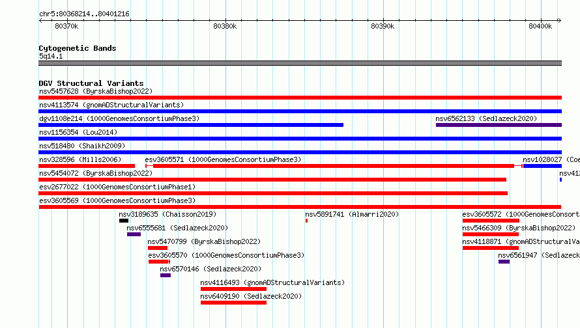Select the red bar under nsv5457628
This screenshot has width=580, height=328.
point(300,98)
